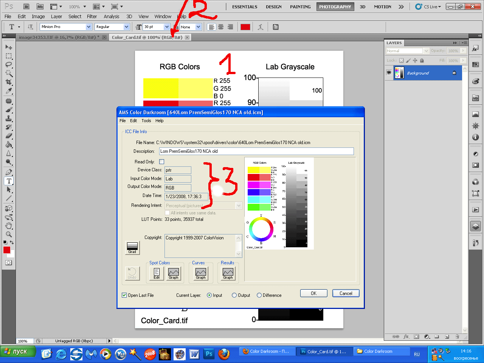Screen dimensions: 484x363
Task: Toggle Quick Mask mode in toolbox
Action: pos(9,262)
